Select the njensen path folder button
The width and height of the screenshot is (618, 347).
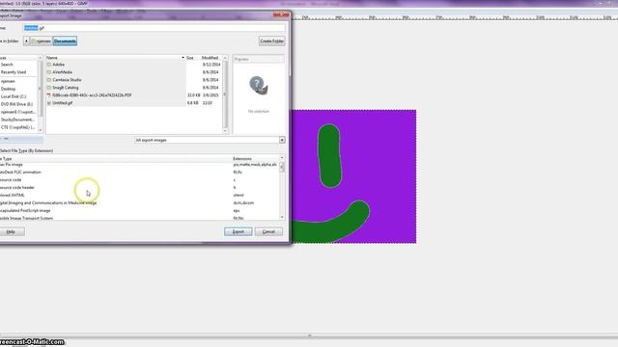click(42, 40)
